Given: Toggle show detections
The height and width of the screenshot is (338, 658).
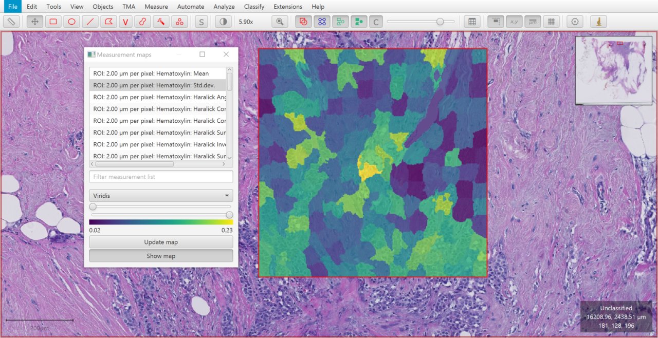Looking at the screenshot, I should coord(340,22).
